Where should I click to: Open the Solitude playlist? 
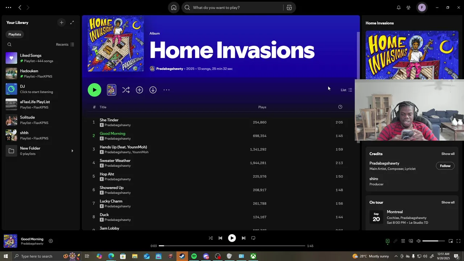tap(41, 120)
